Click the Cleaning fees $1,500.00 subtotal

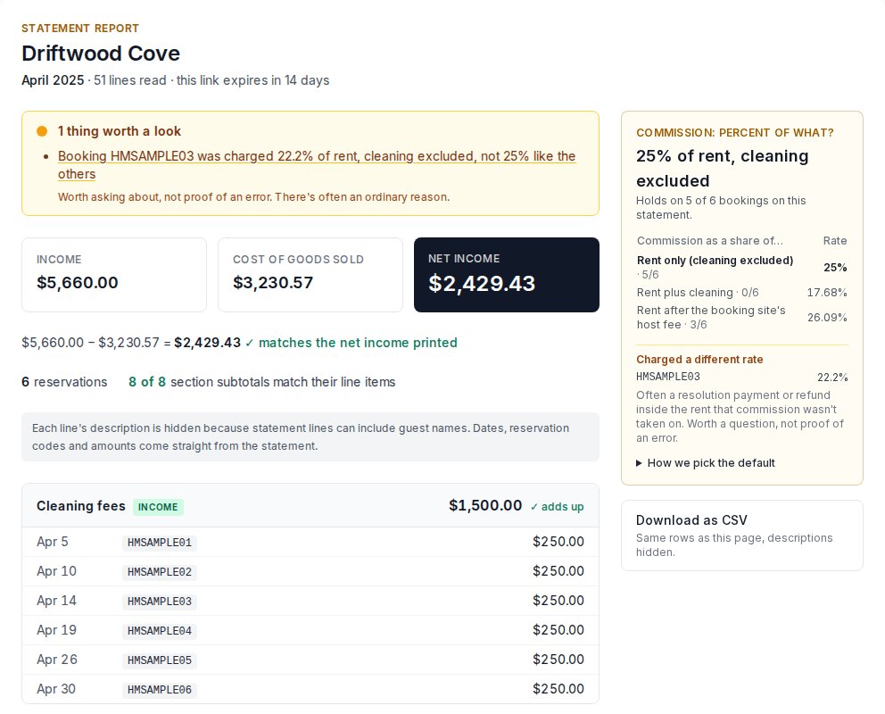pos(485,505)
